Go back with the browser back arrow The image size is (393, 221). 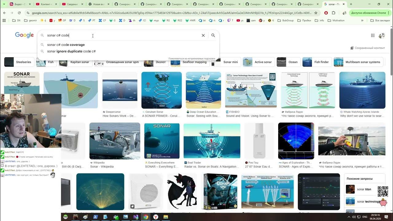(4, 13)
